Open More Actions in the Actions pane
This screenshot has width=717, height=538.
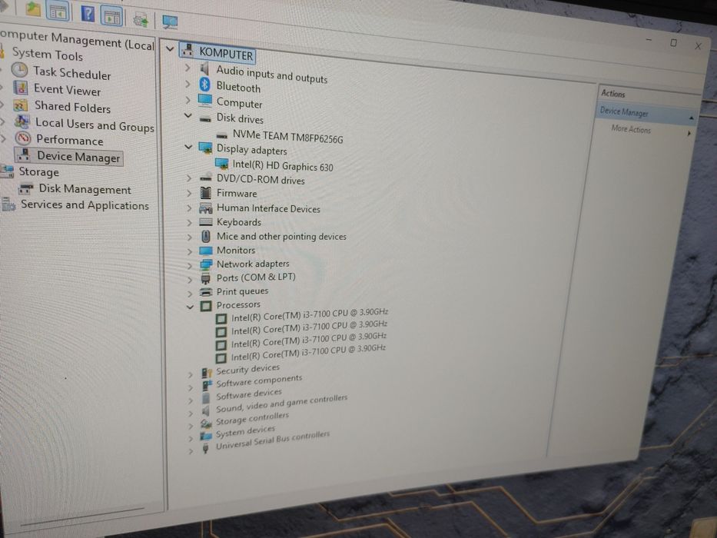631,129
